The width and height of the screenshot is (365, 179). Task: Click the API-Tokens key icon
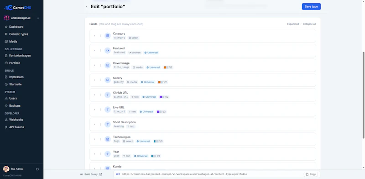point(6,127)
